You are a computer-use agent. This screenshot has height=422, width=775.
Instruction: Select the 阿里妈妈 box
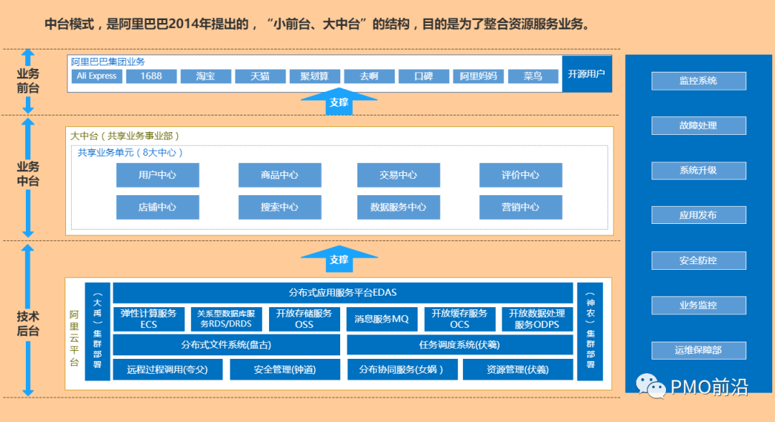479,76
